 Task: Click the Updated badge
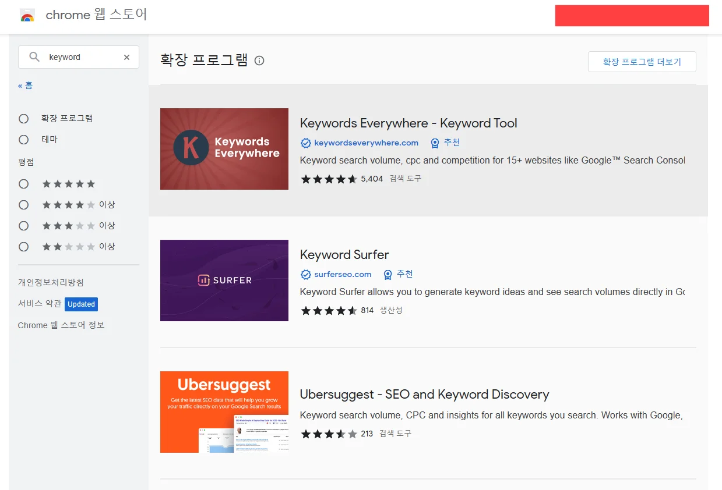81,304
